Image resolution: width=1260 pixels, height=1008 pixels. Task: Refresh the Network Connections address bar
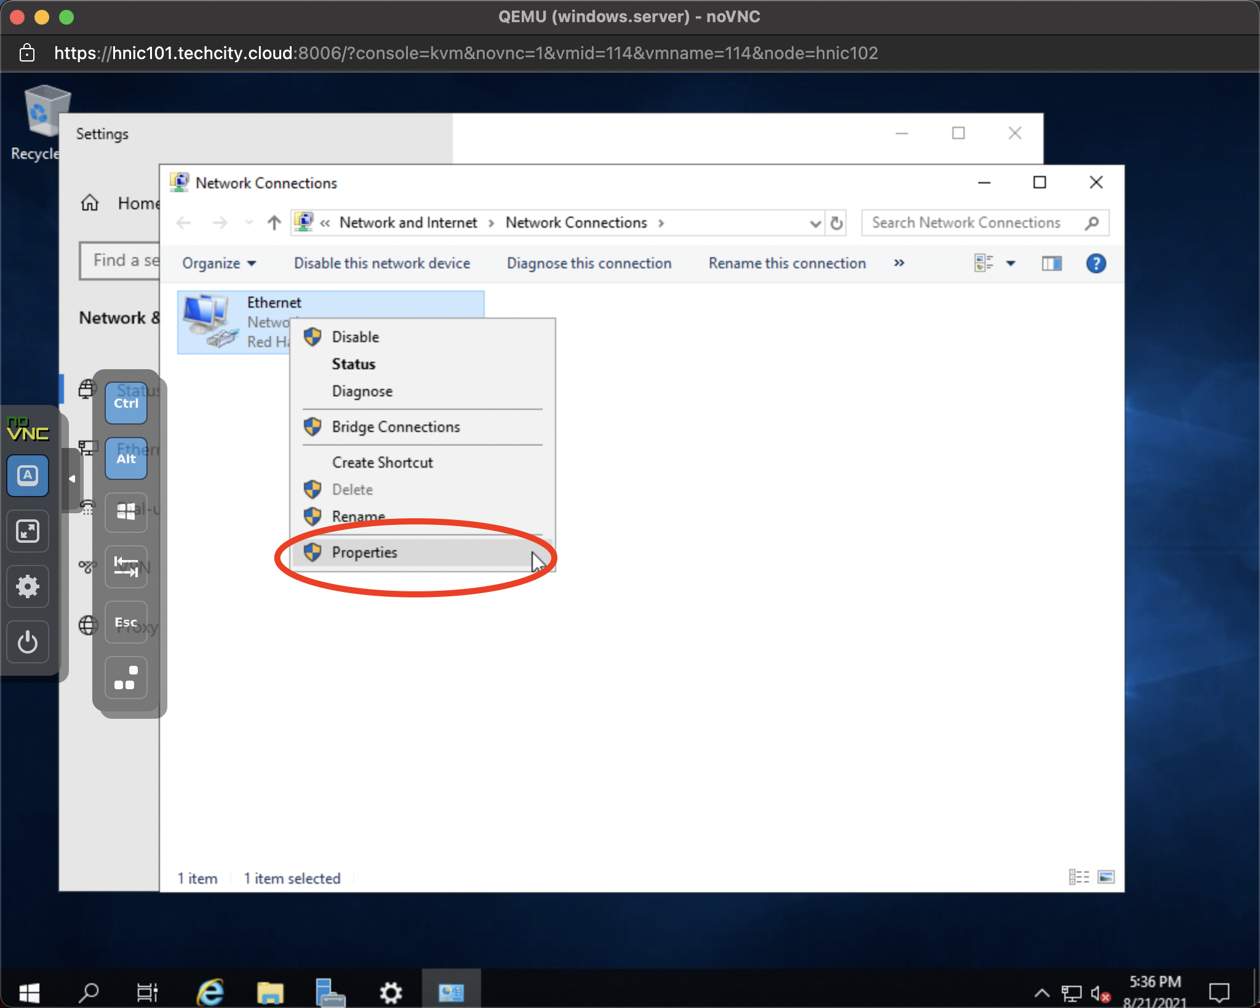836,223
